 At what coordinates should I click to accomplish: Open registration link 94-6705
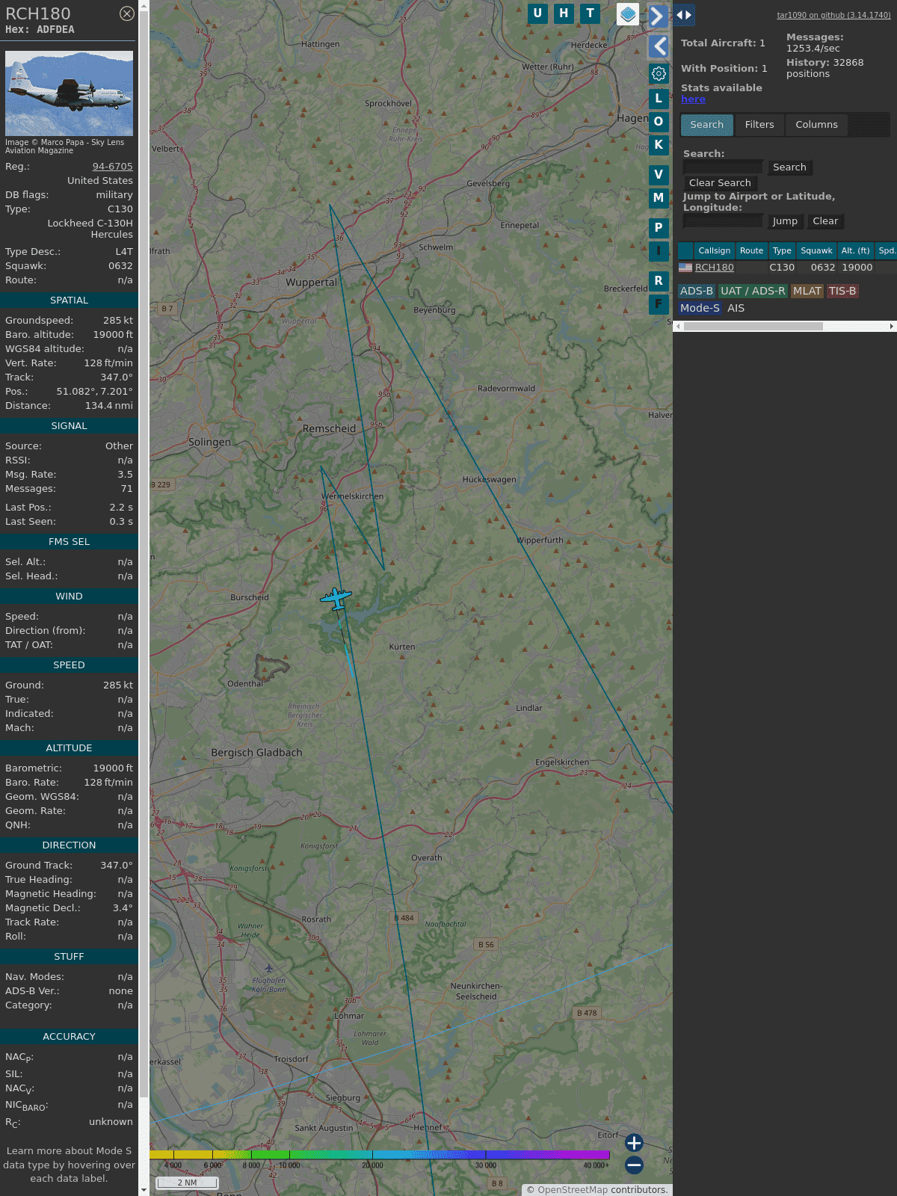pyautogui.click(x=112, y=167)
